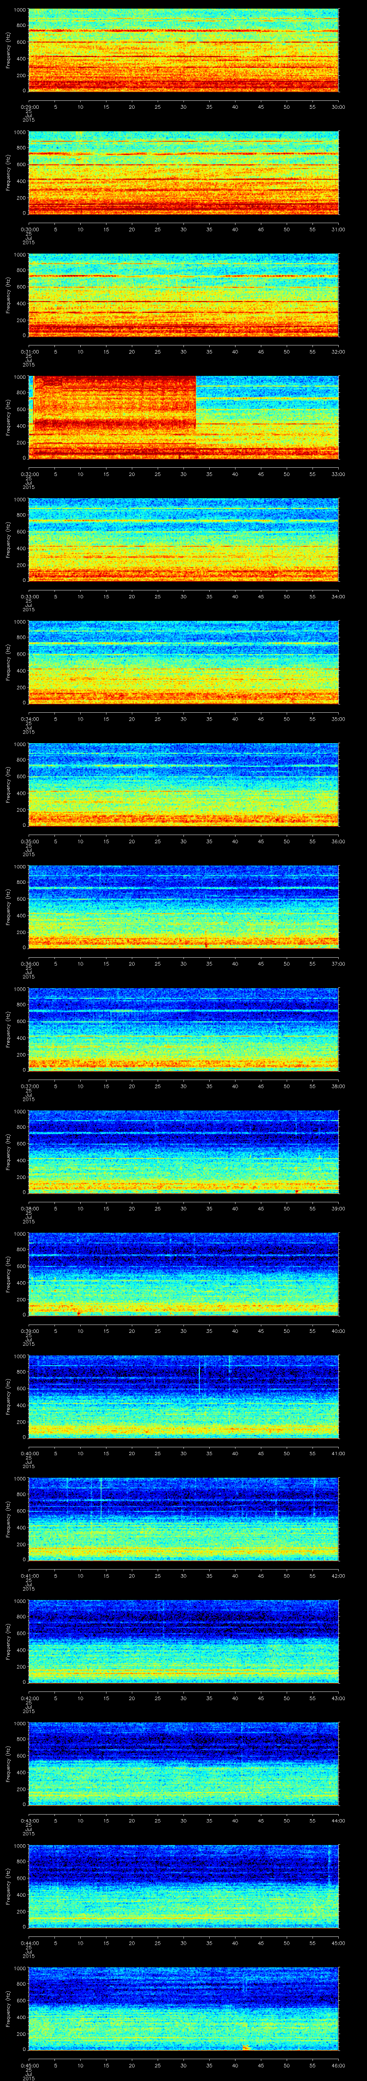Select the spectrogram panel beginning at 0:38:00
The image size is (367, 2081).
(x=183, y=1152)
